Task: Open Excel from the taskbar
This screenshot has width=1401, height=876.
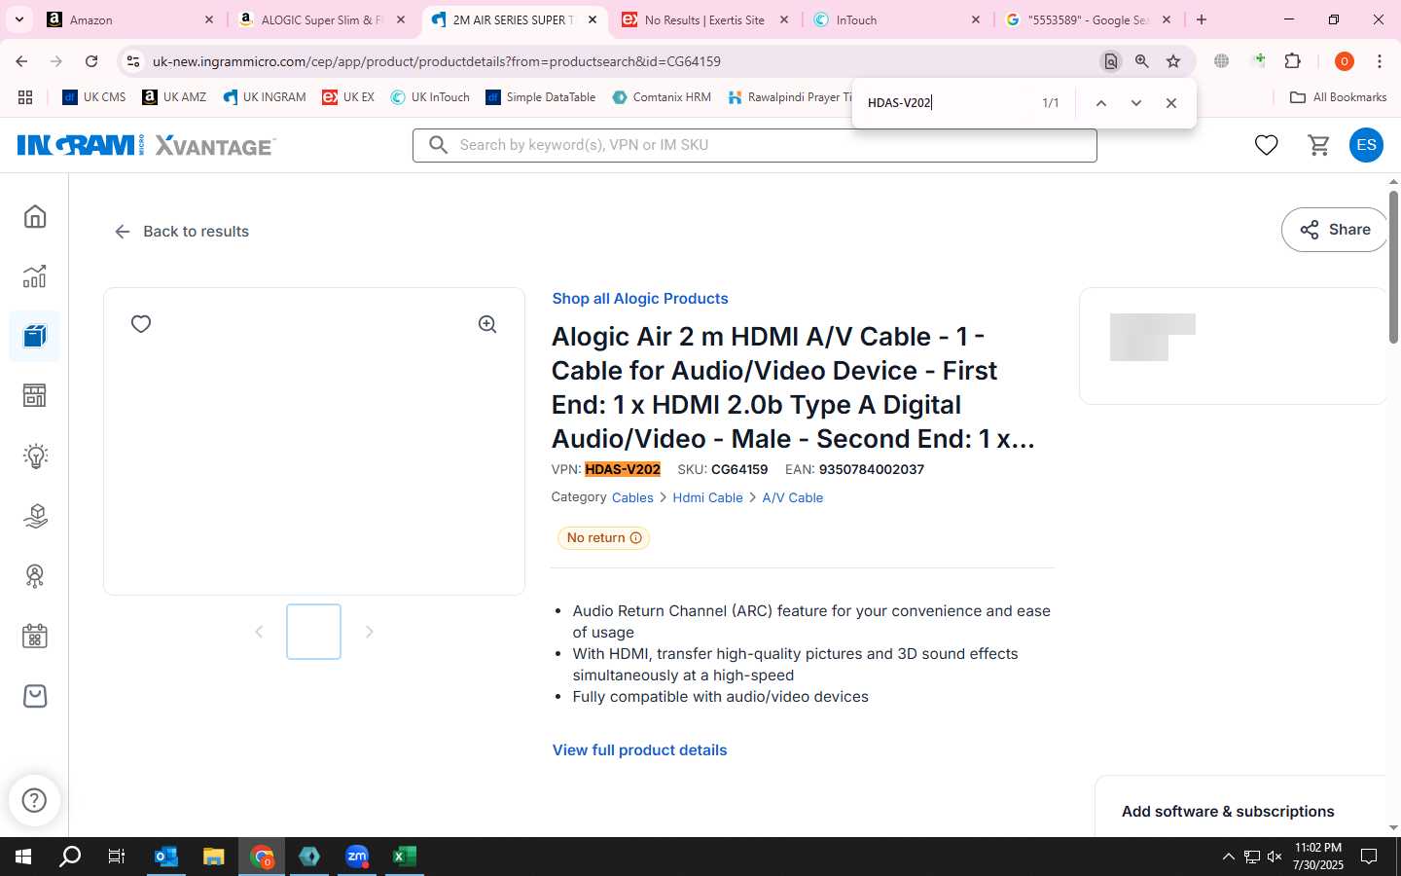Action: pos(405,857)
